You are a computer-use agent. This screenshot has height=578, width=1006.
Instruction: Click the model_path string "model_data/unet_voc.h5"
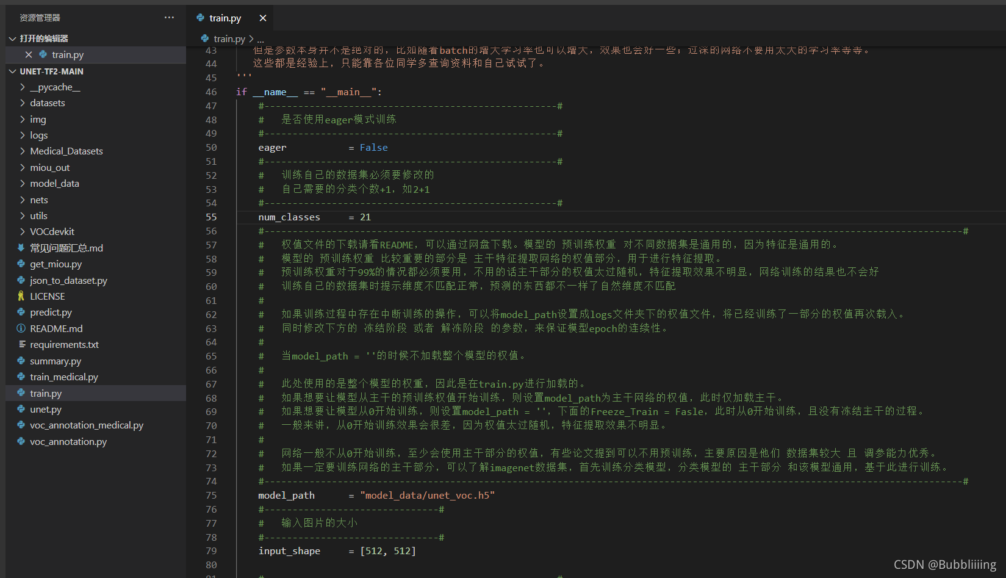click(428, 495)
